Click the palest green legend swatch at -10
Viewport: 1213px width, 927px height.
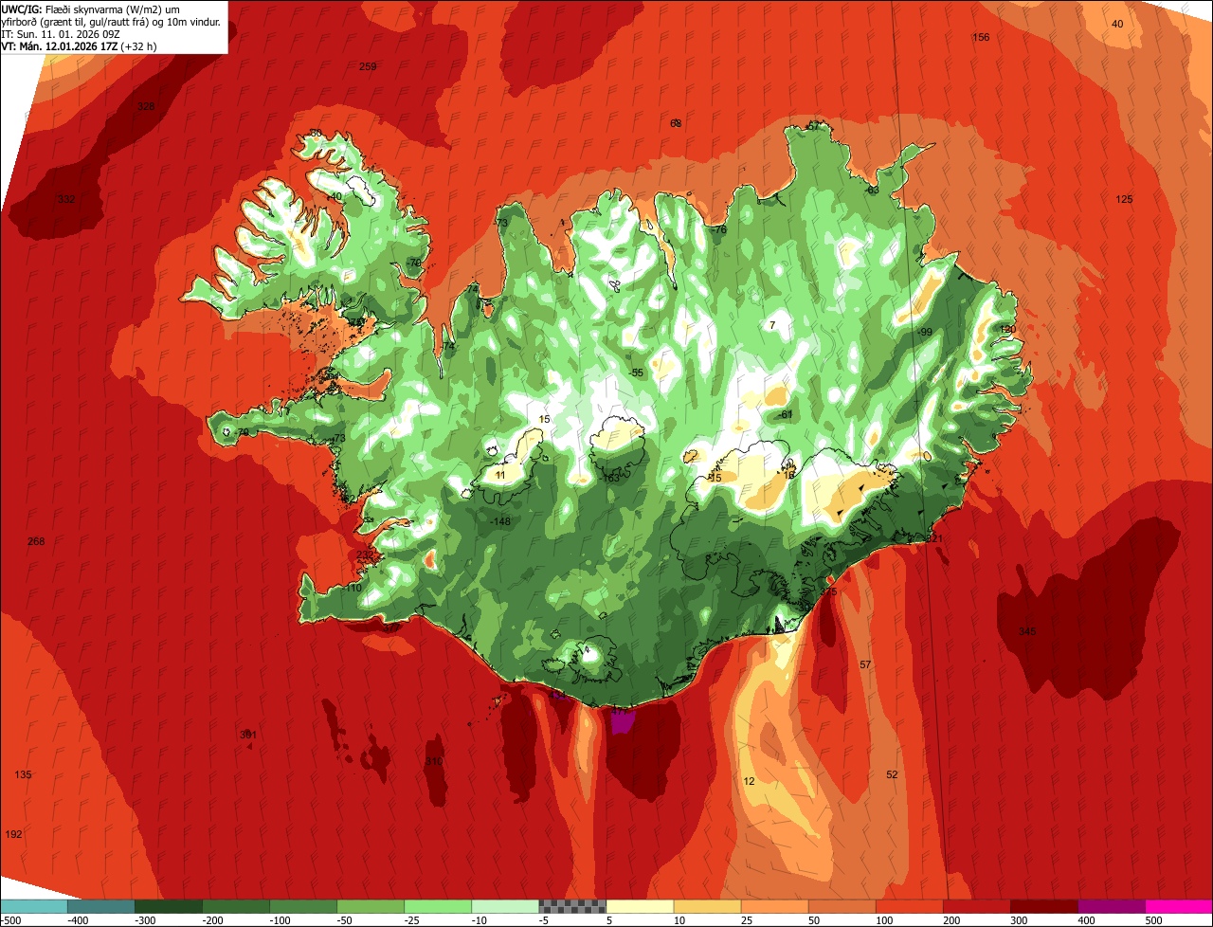click(505, 906)
